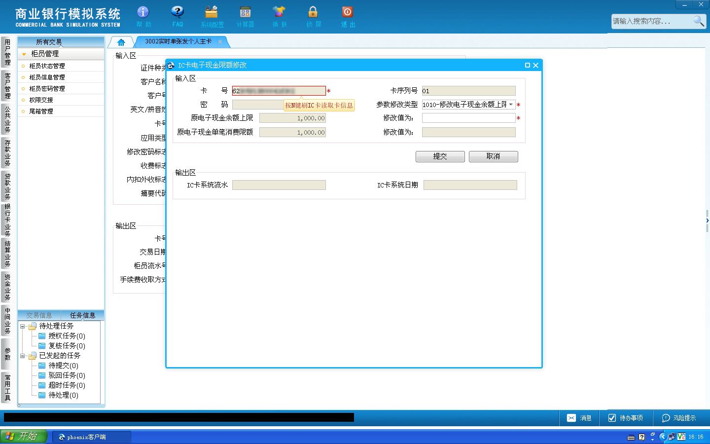Viewport: 710px width, 444px height.
Task: Open 权限交接 in the menu
Action: click(x=41, y=100)
